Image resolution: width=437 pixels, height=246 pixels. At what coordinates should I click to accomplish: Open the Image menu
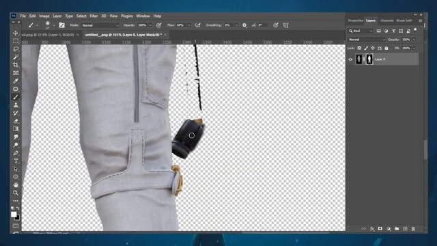coord(44,16)
